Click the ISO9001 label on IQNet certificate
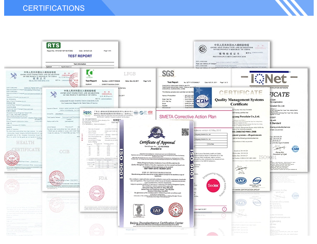Image resolution: width=317 pixels, height=244 pixels. click(x=267, y=157)
